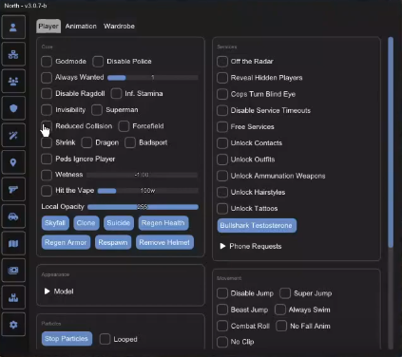Image resolution: width=402 pixels, height=357 pixels.
Task: Click the Bullshark Testosterone button
Action: (257, 225)
